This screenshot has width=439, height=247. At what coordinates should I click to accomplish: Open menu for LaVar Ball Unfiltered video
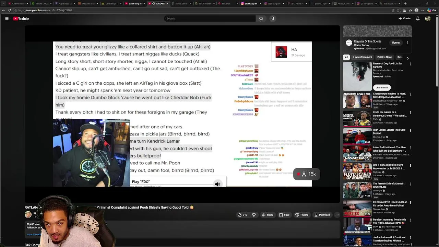410,148
